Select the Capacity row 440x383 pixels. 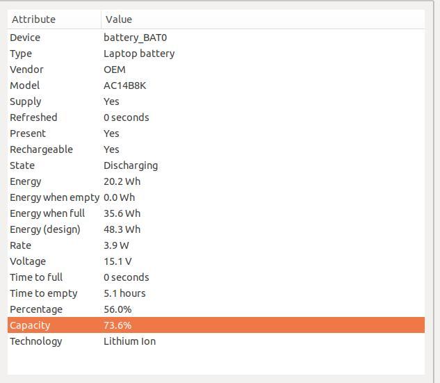(x=216, y=325)
